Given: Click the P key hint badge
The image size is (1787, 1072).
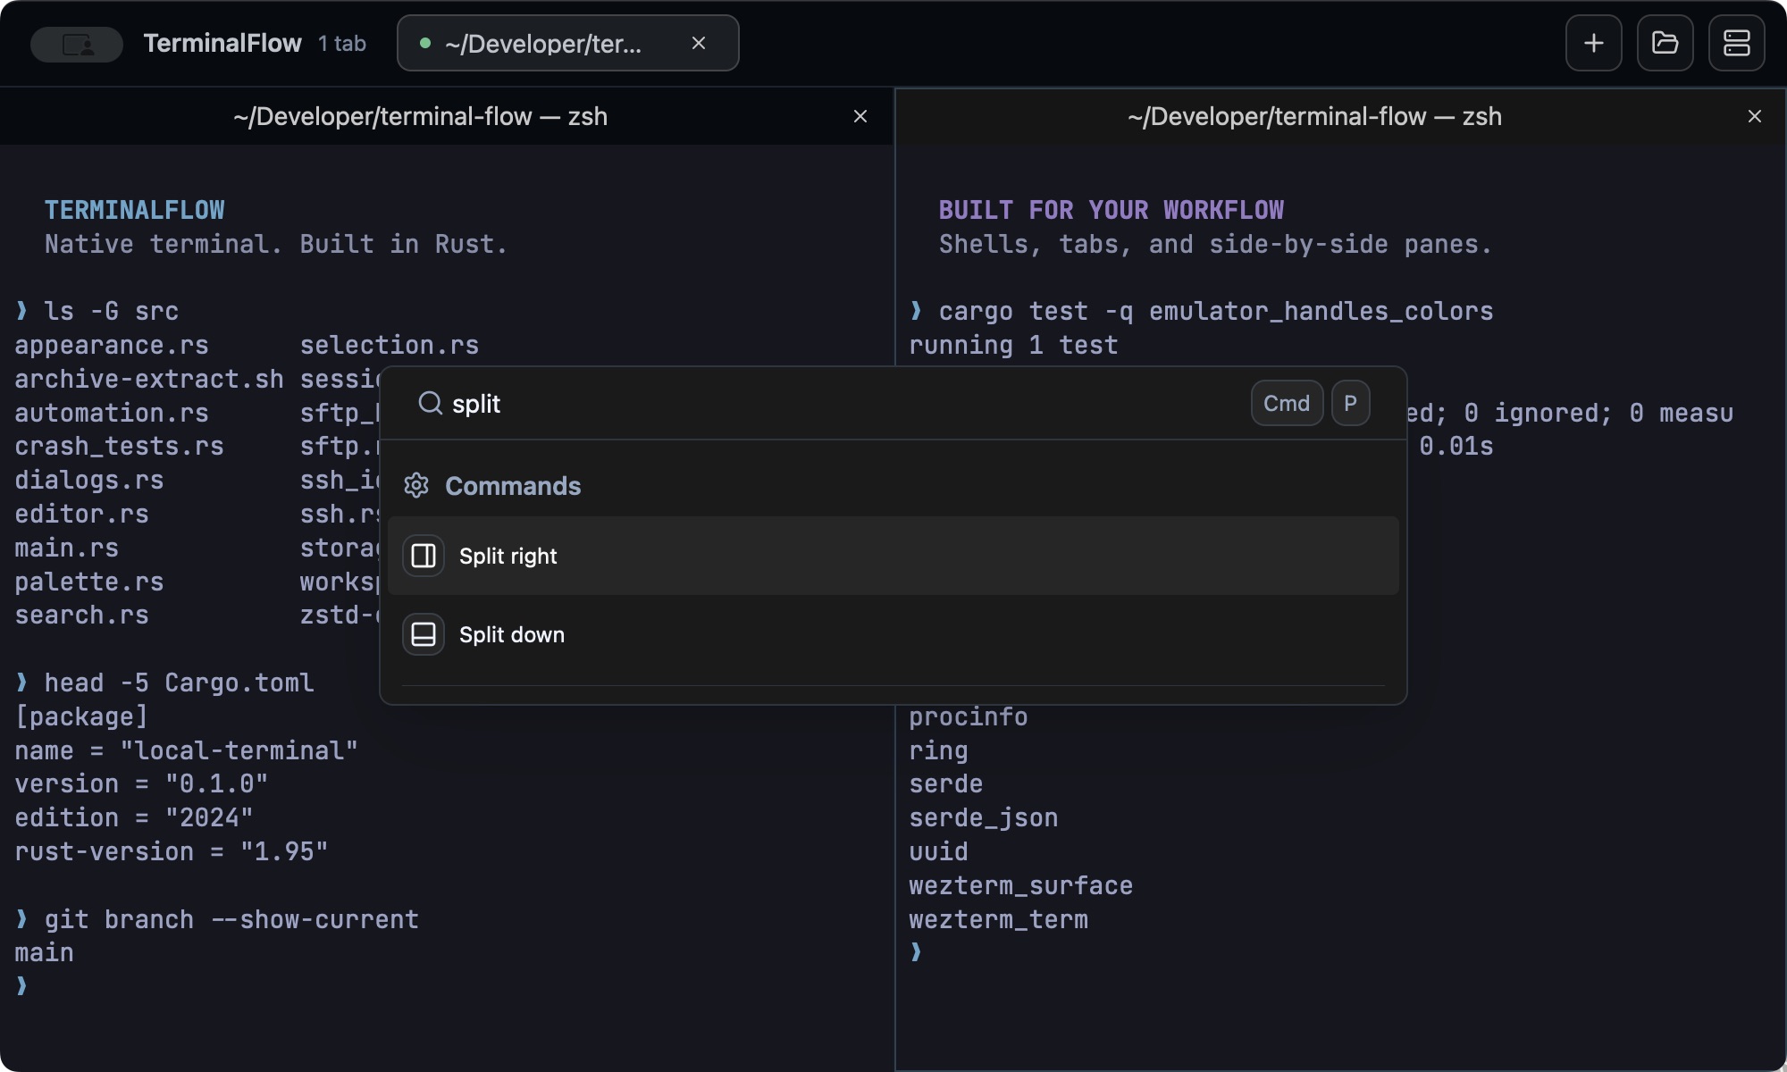Looking at the screenshot, I should 1350,403.
